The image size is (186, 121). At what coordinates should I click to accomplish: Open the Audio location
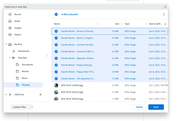click(17, 21)
